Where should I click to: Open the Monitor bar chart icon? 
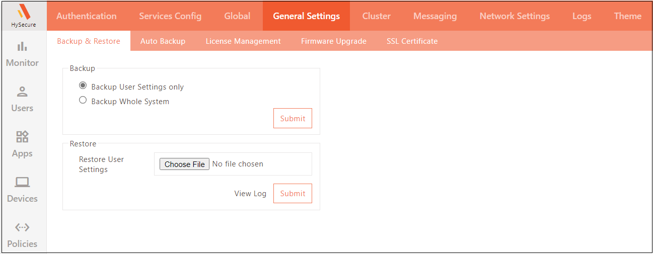pos(22,47)
